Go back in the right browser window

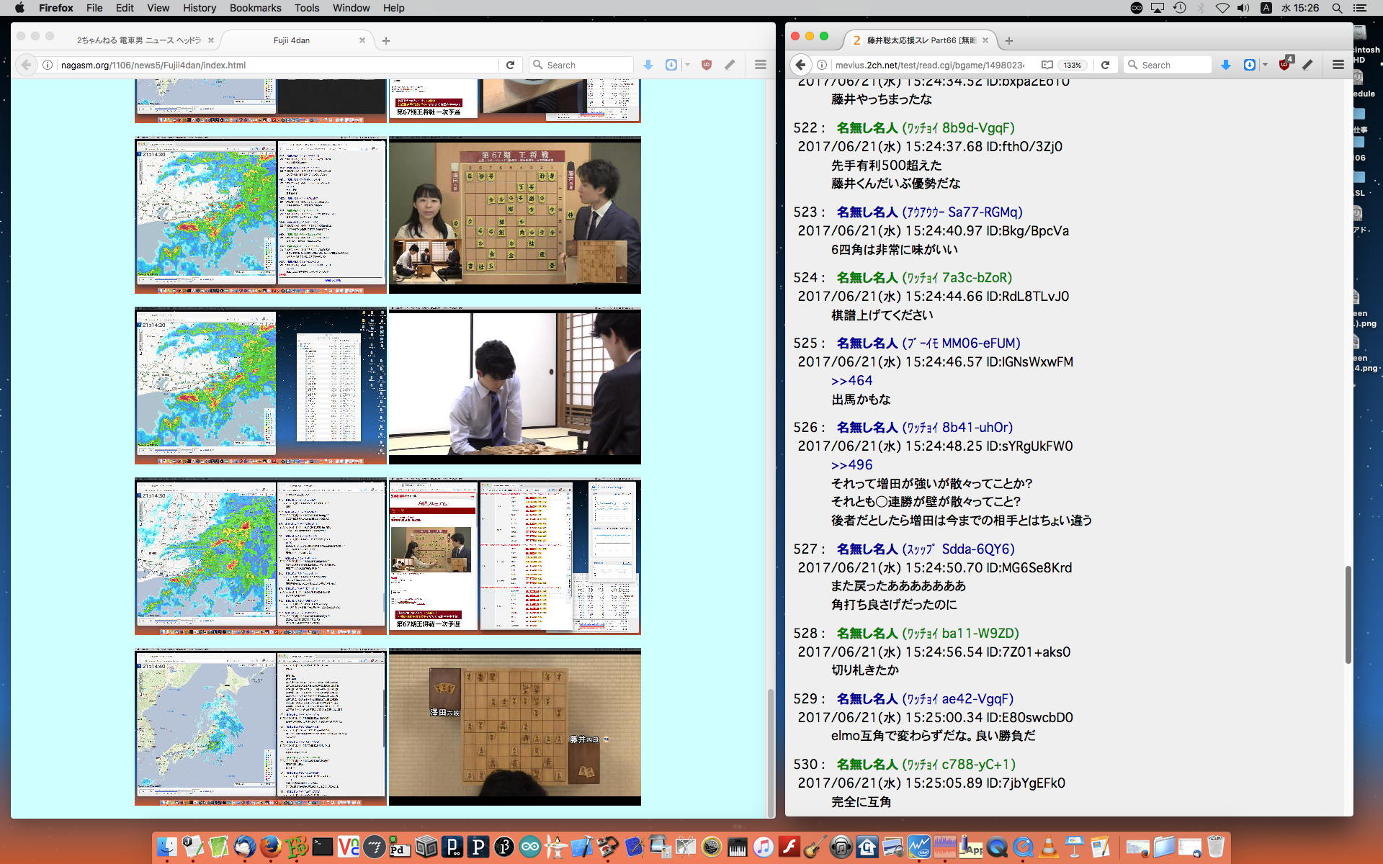click(800, 65)
